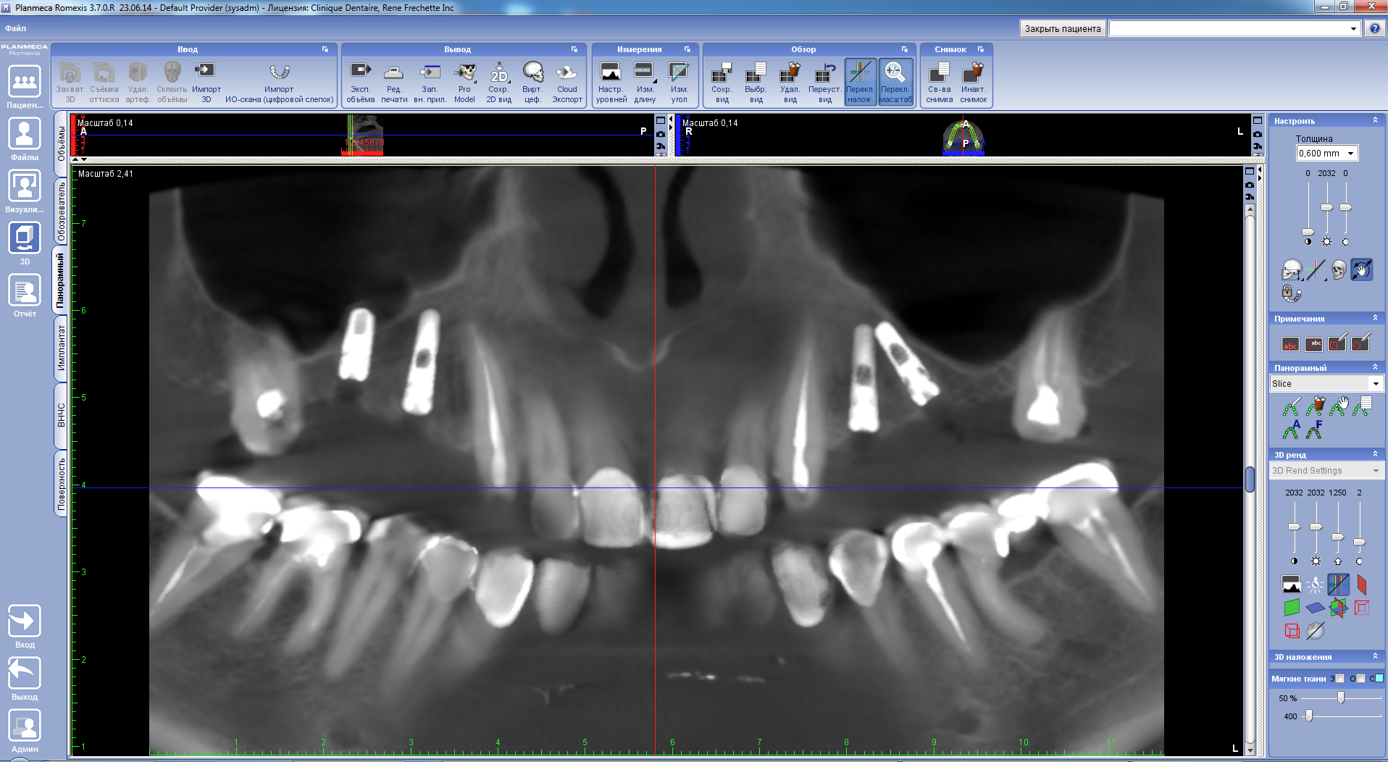1388x762 pixels.
Task: Select the draw circle annotation tool
Action: coord(1361,343)
